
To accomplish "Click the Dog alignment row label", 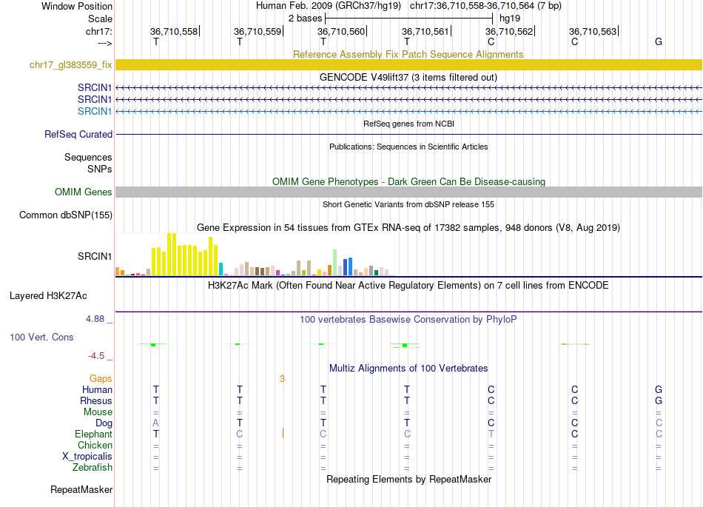I will (x=104, y=423).
